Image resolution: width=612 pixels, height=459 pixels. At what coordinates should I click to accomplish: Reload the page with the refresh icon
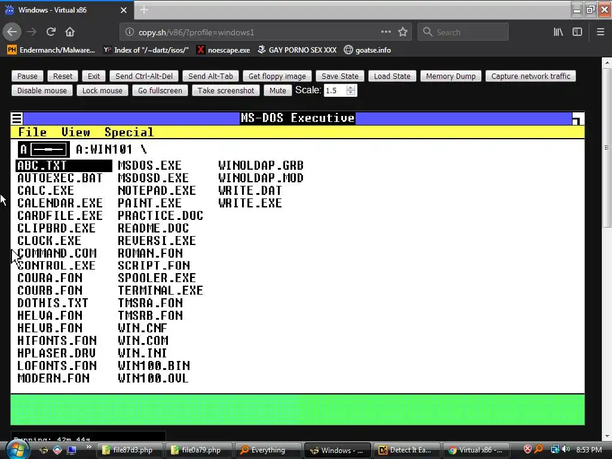[x=51, y=32]
